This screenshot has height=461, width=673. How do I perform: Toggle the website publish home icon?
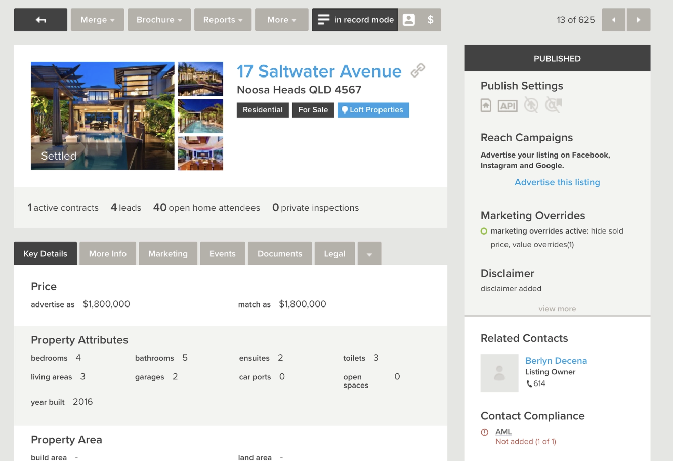pyautogui.click(x=486, y=105)
